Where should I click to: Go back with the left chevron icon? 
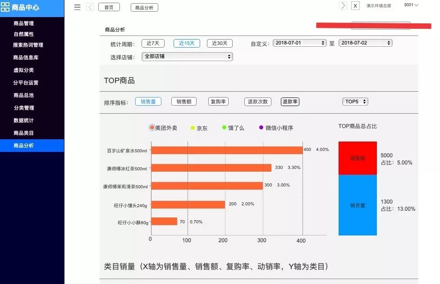pyautogui.click(x=90, y=7)
